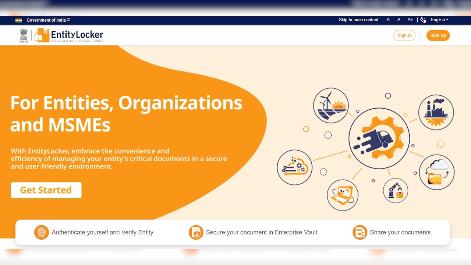Screen dimensions: 471x265
Task: Decrease font size with -A
Action: coord(387,20)
